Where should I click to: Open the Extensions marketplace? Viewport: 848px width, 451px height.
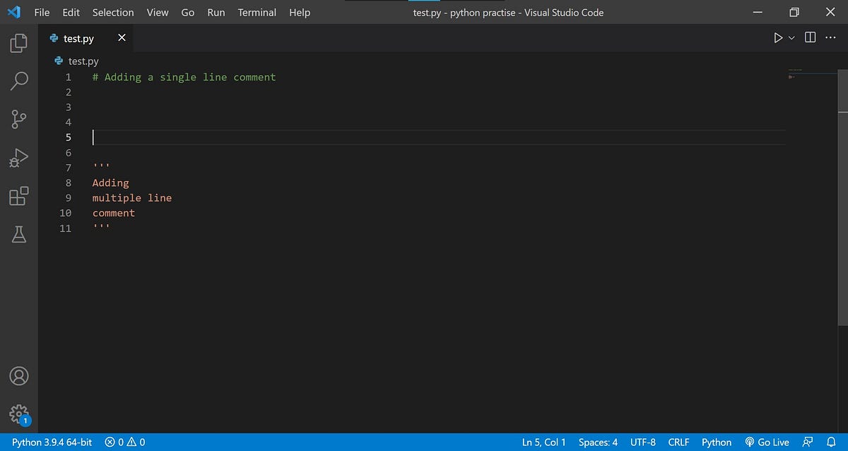18,196
